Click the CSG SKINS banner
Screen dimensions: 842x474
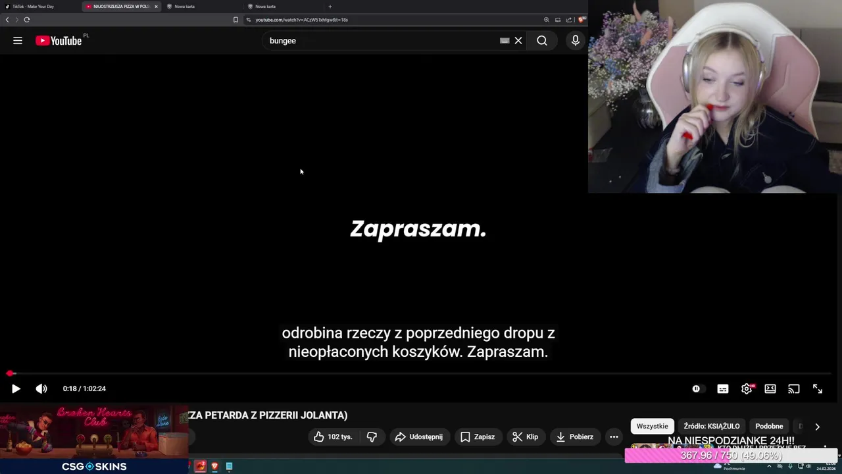pos(94,466)
